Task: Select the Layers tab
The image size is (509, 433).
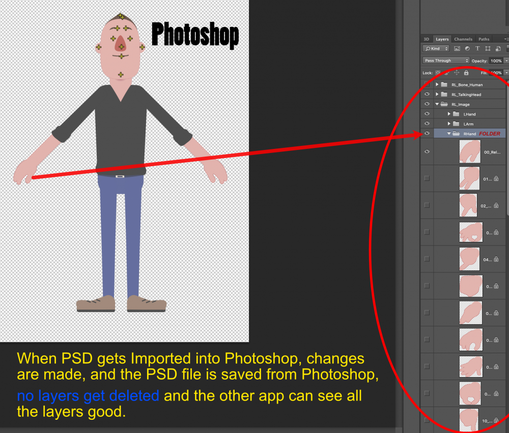Action: [x=442, y=39]
